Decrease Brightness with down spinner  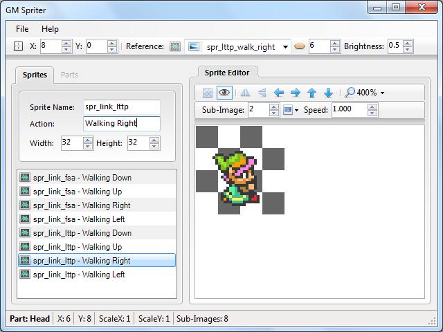click(x=408, y=49)
